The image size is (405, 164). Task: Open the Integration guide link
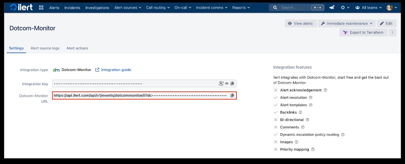point(116,70)
